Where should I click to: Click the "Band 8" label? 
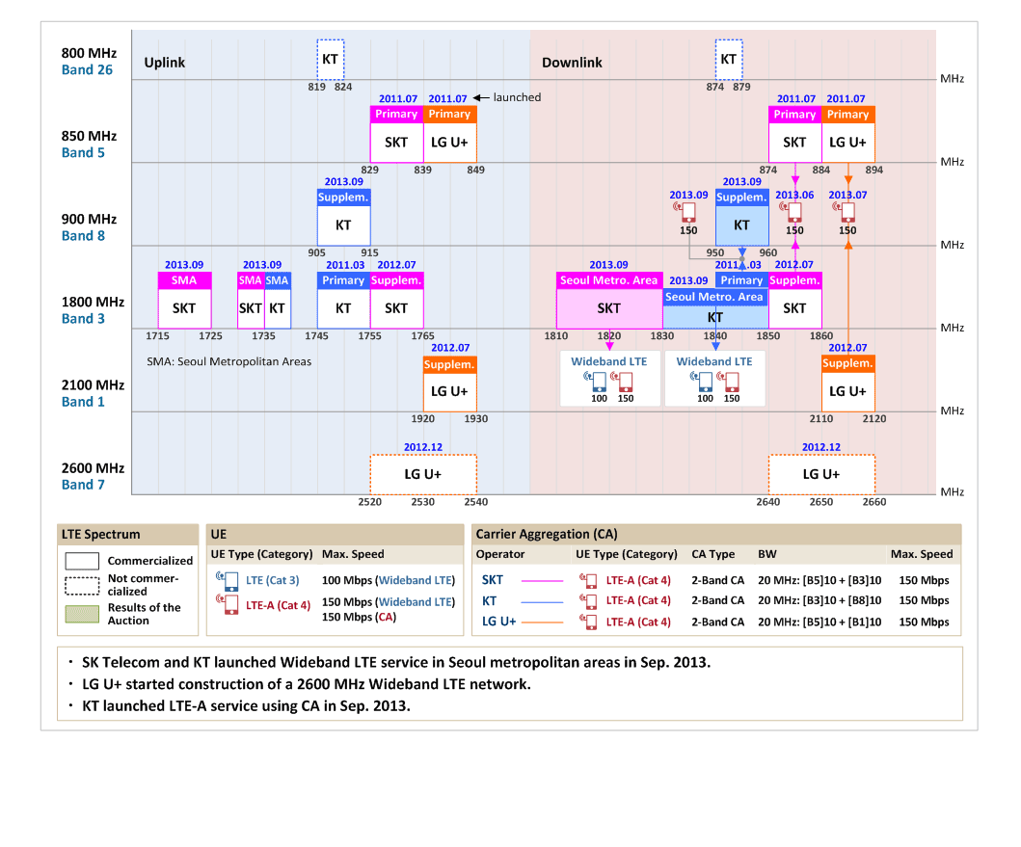(x=83, y=236)
